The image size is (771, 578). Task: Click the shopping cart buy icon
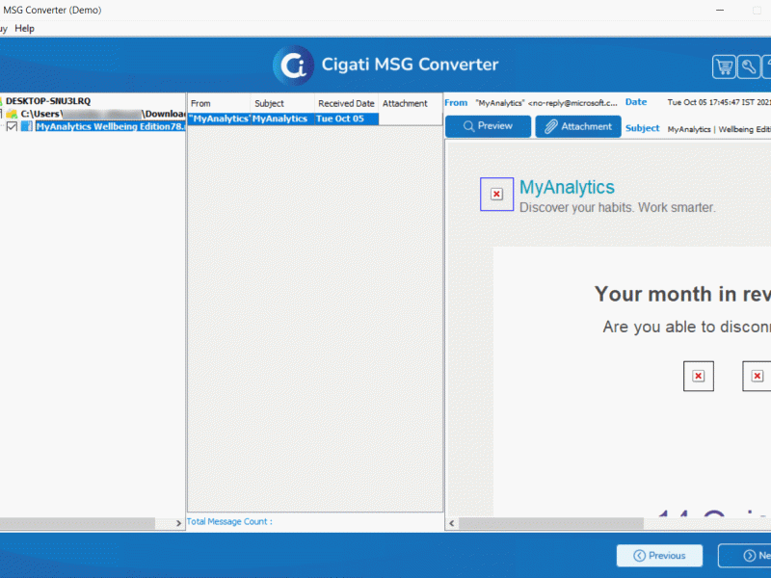[x=724, y=66]
